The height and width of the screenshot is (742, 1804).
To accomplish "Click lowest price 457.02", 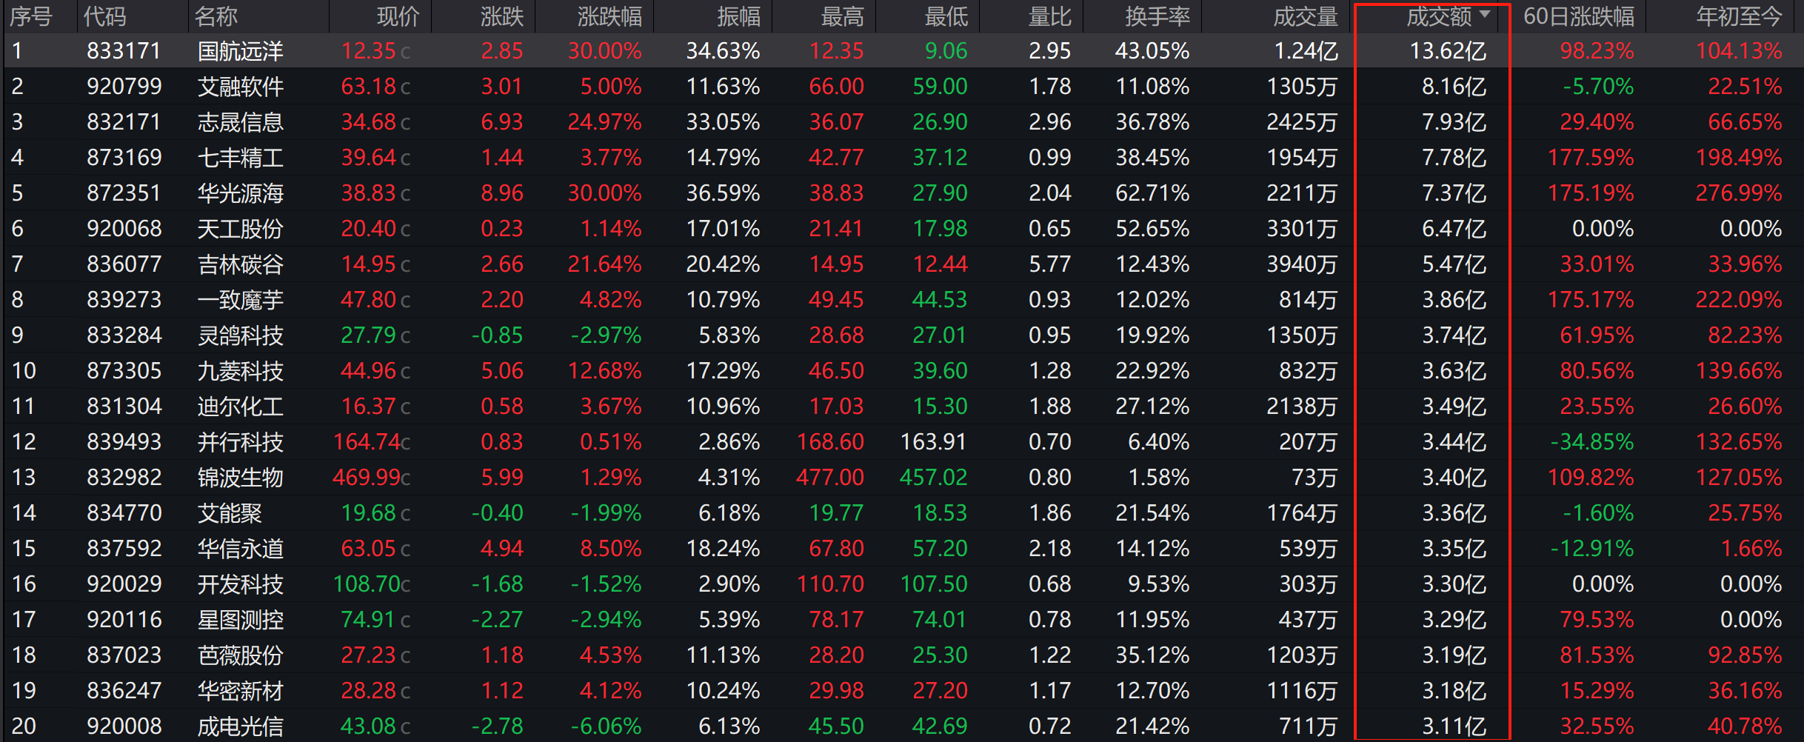I will [933, 478].
